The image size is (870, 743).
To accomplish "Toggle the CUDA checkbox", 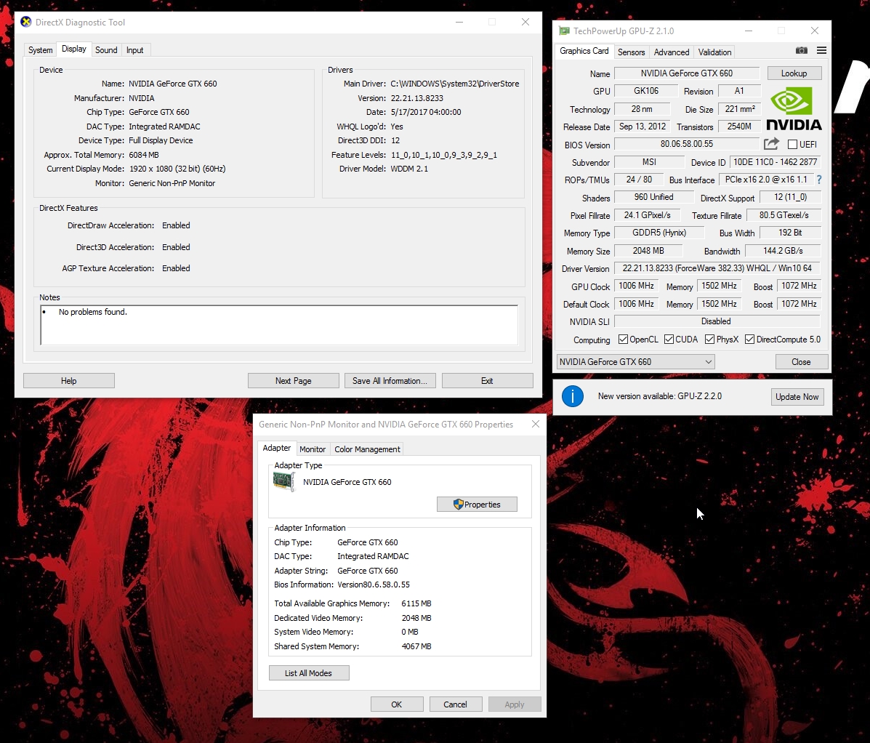I will pos(669,339).
